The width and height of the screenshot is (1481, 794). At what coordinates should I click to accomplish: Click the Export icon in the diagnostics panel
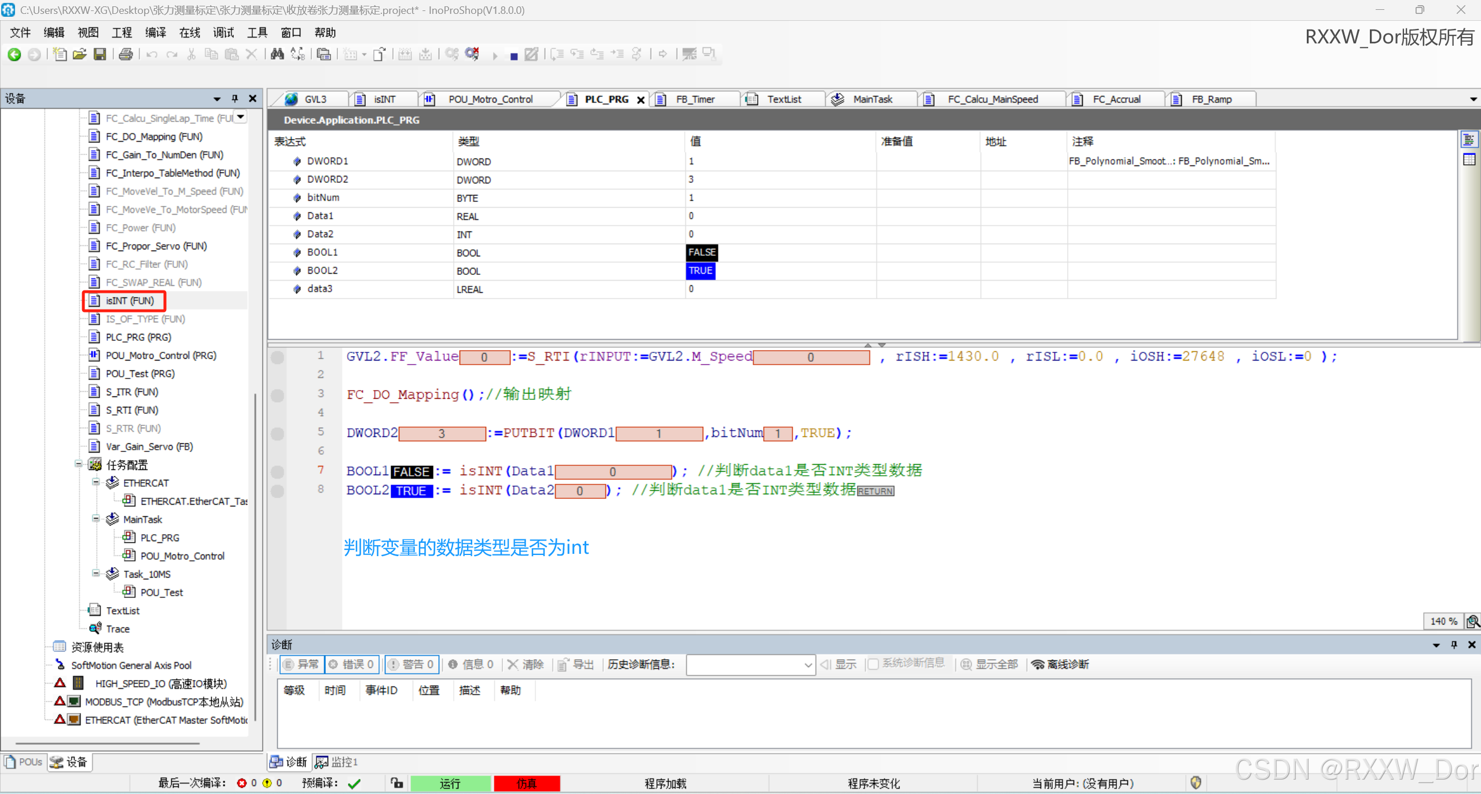tap(576, 664)
